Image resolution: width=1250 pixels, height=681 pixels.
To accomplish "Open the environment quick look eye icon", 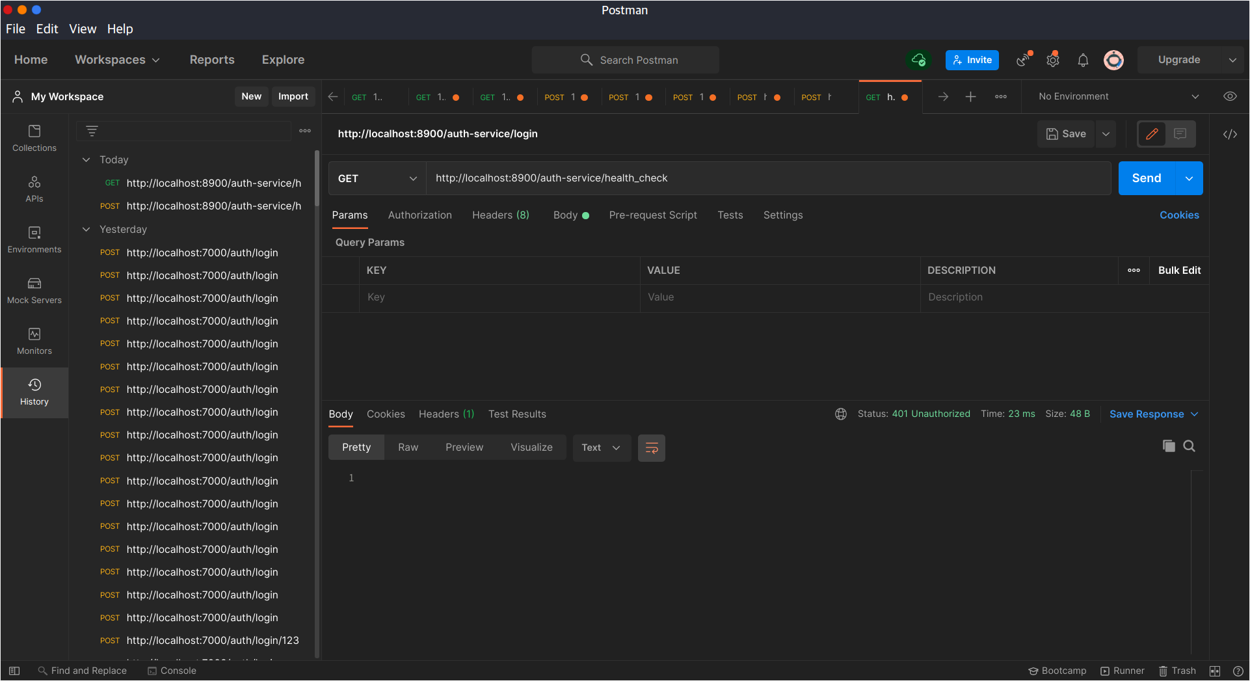I will click(x=1230, y=96).
